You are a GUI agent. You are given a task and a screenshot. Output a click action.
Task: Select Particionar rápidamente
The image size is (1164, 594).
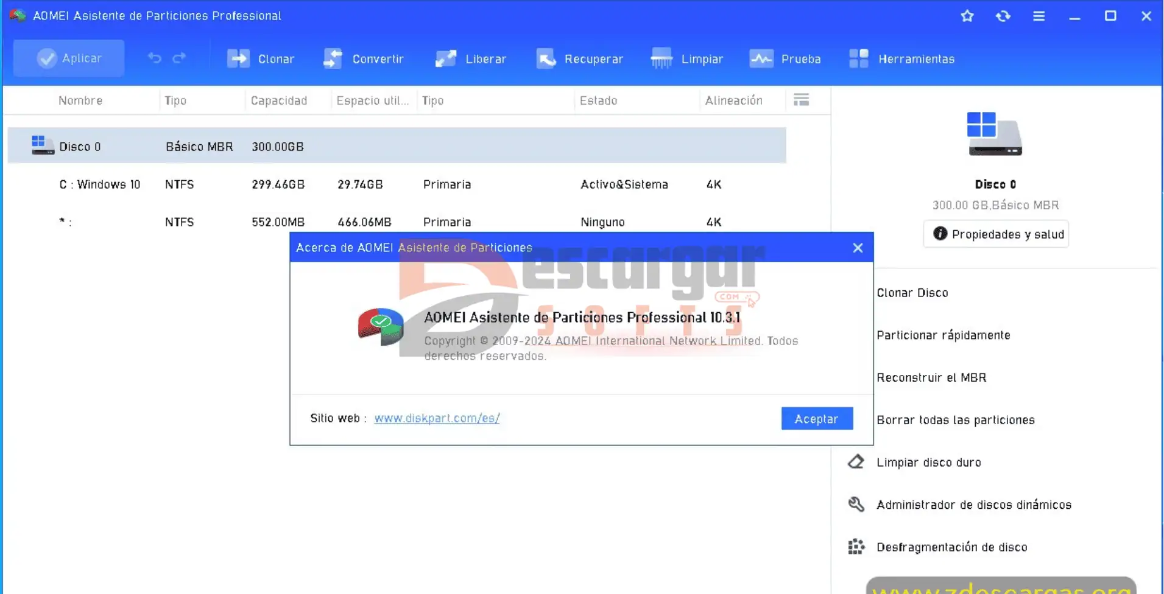coord(944,335)
